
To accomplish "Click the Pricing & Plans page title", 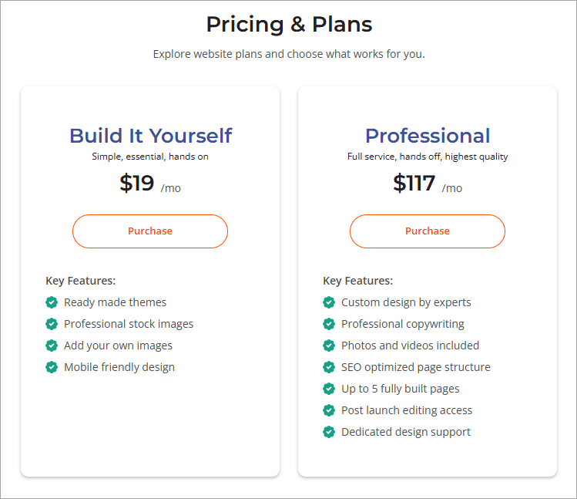I will tap(289, 25).
